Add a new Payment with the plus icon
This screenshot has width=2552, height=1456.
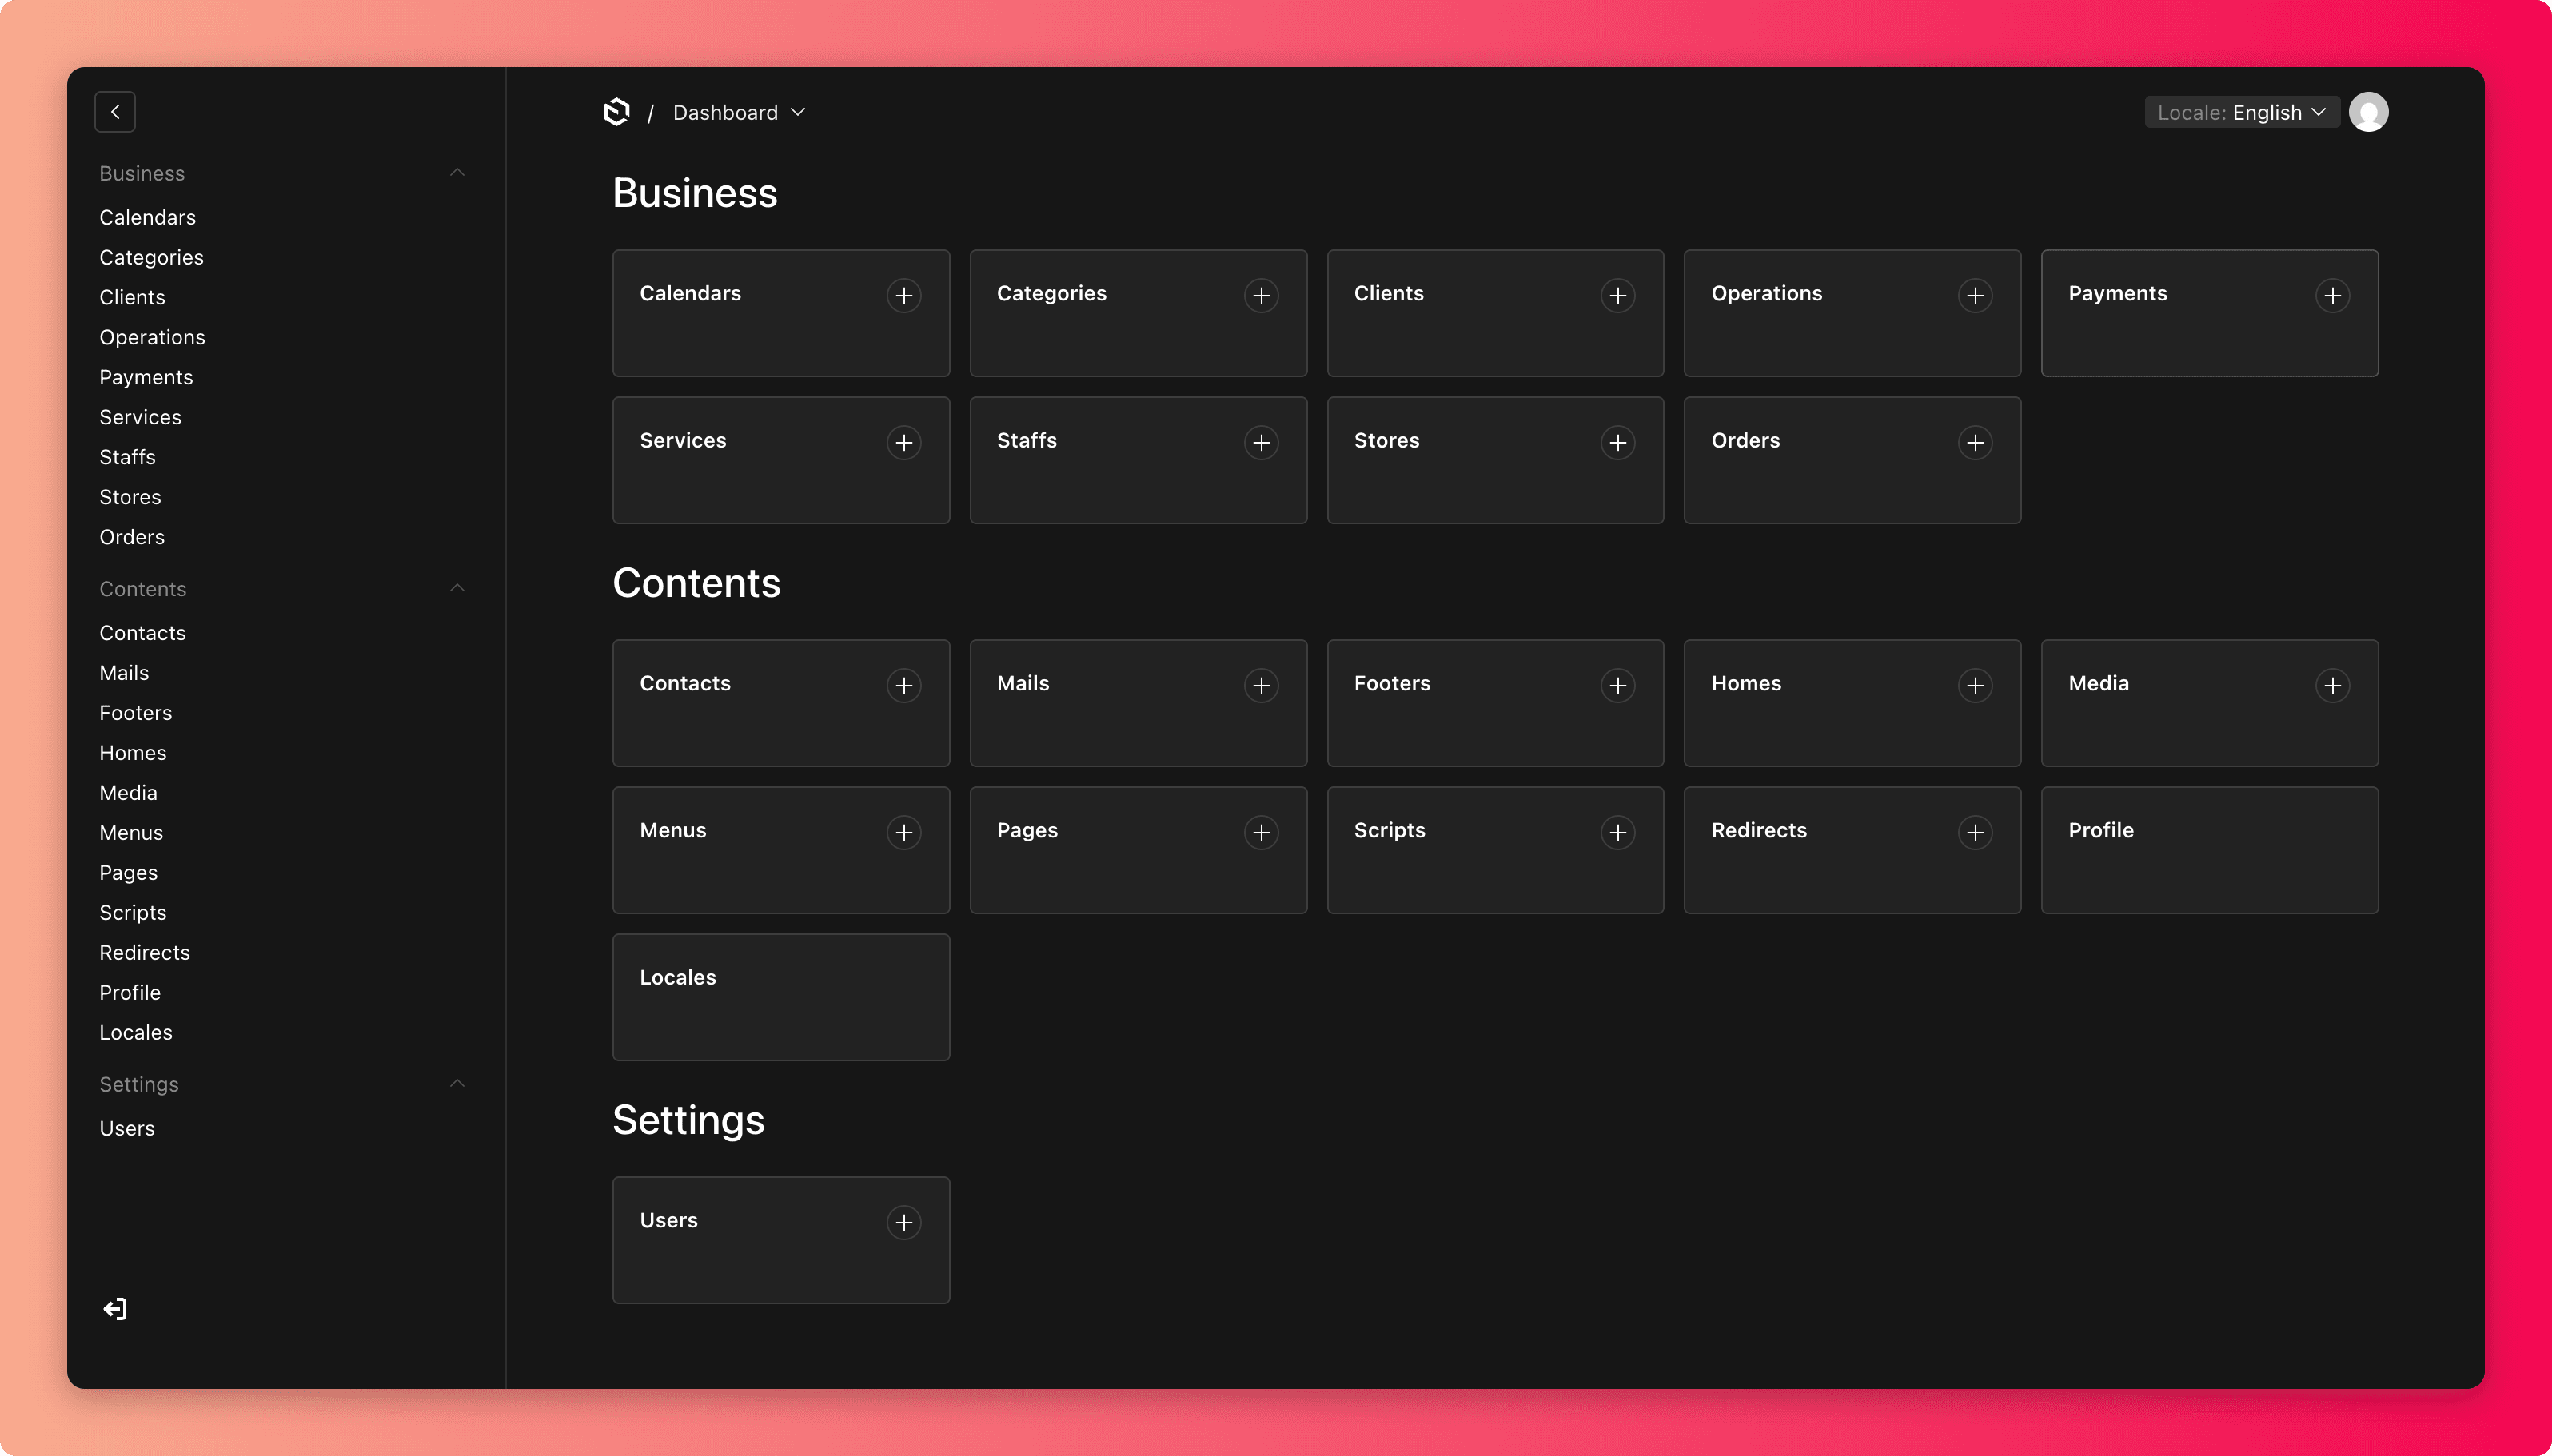coord(2332,296)
